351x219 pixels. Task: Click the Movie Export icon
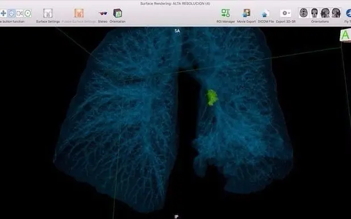pyautogui.click(x=246, y=13)
